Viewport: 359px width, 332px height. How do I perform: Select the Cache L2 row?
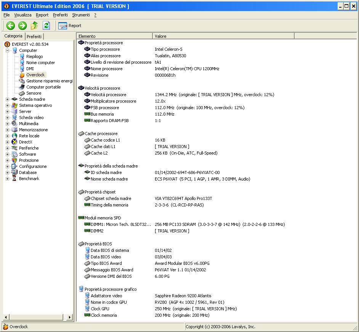tap(151, 153)
